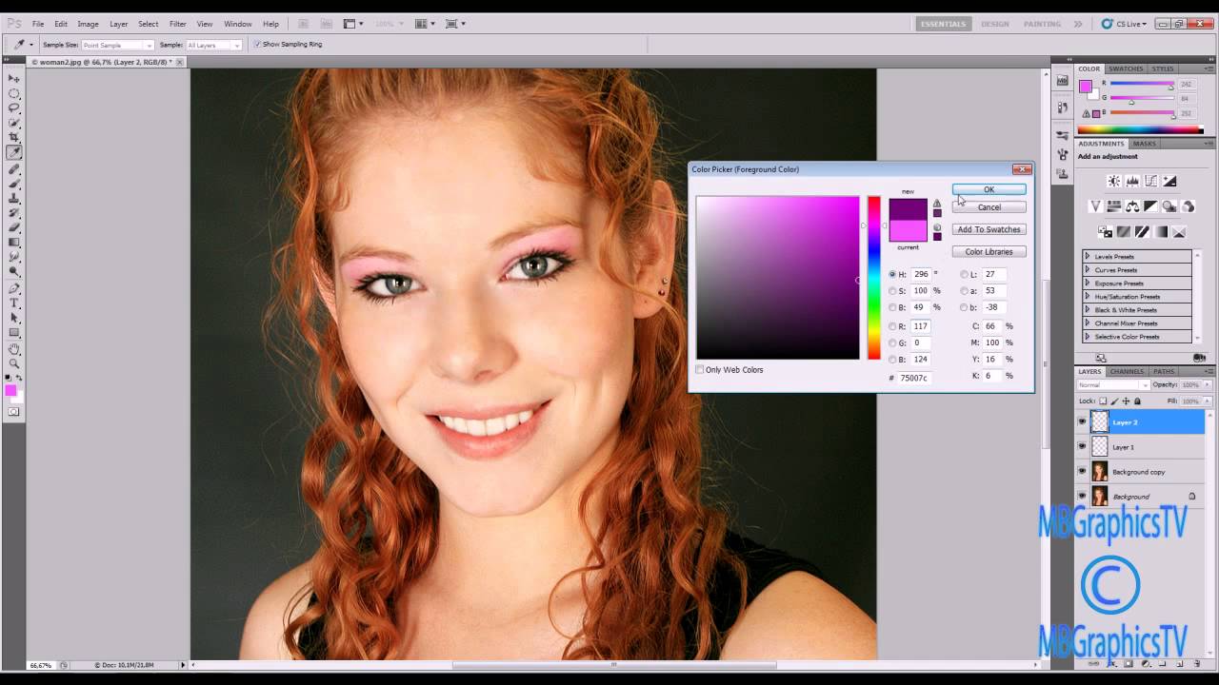1219x685 pixels.
Task: Add a Brightness/Contrast adjustment
Action: click(x=1114, y=181)
